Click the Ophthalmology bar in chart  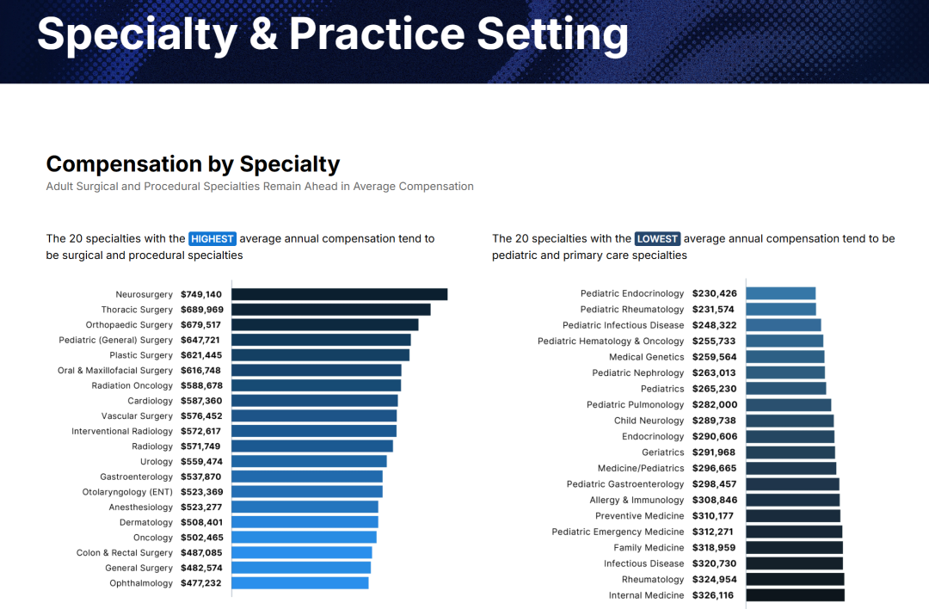pos(299,583)
